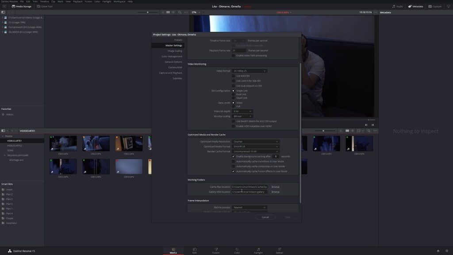Search in the media storage browser
Screen dimensions: 453x255
coord(180,12)
